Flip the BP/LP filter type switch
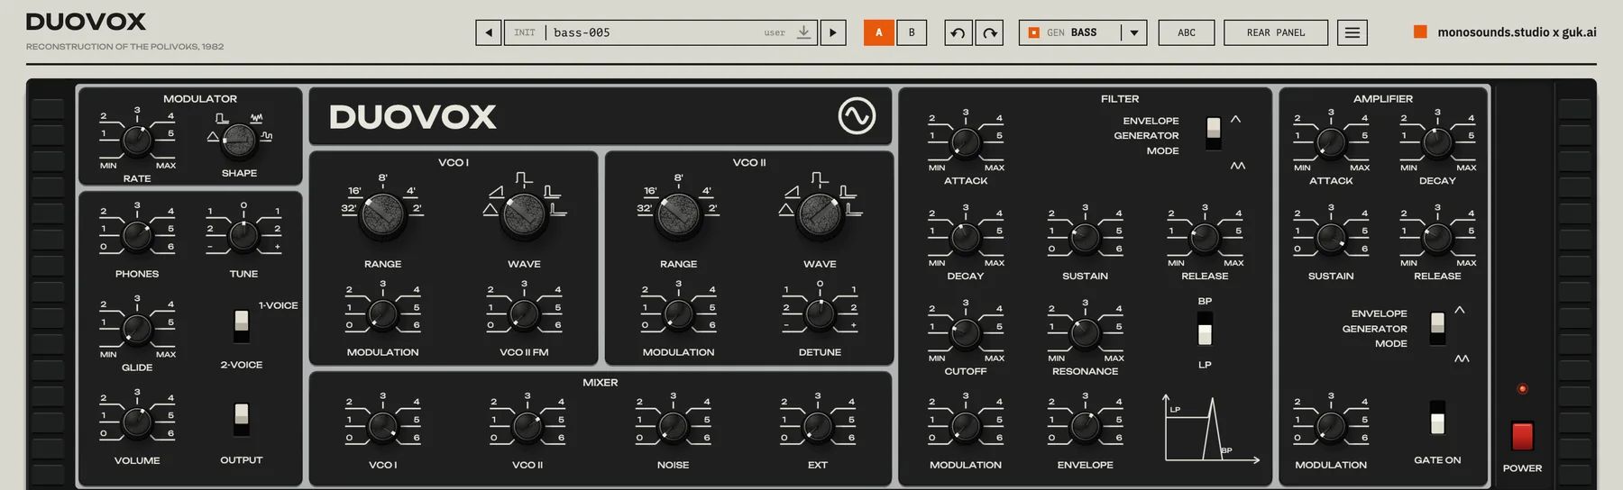 point(1205,329)
